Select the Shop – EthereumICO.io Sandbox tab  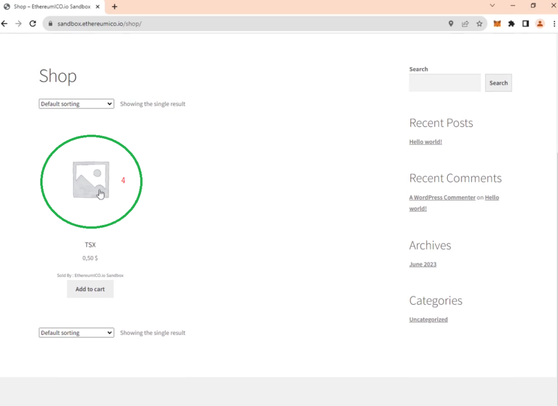(52, 7)
